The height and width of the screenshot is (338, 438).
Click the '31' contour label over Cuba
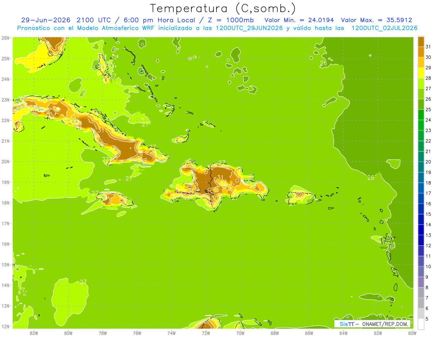[x=101, y=130]
